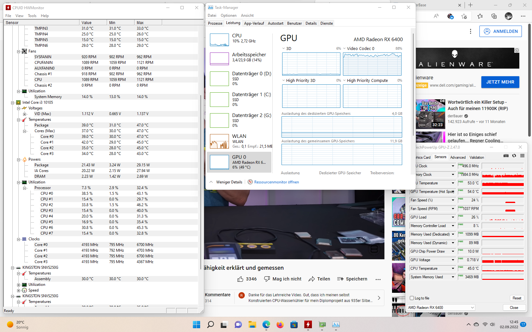The height and width of the screenshot is (332, 532).
Task: Switch to the Autostart tab
Action: click(x=275, y=23)
